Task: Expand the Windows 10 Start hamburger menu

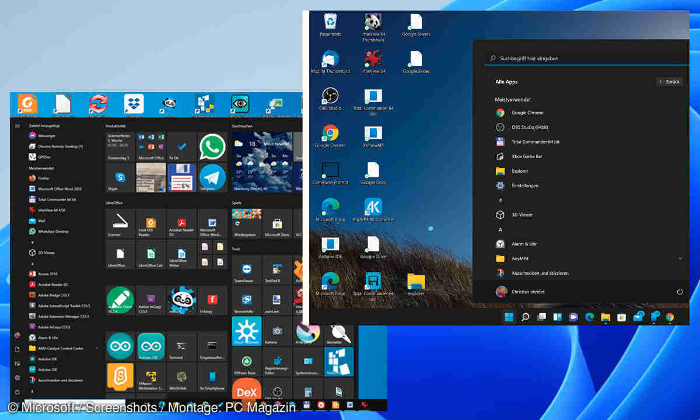Action: [17, 125]
